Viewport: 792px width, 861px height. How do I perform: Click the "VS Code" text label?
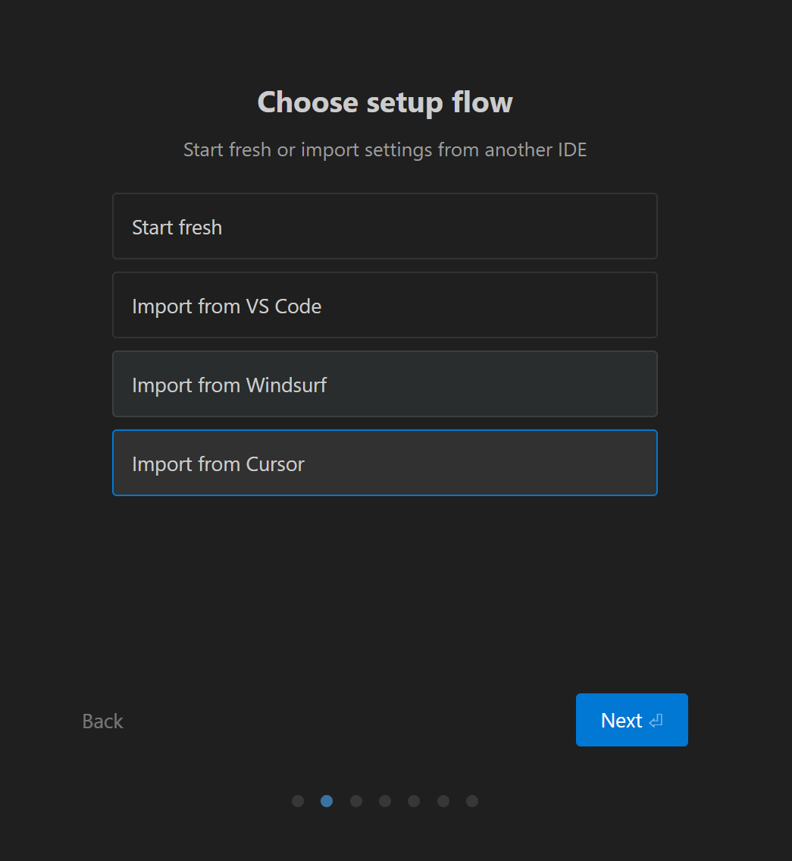(x=283, y=306)
